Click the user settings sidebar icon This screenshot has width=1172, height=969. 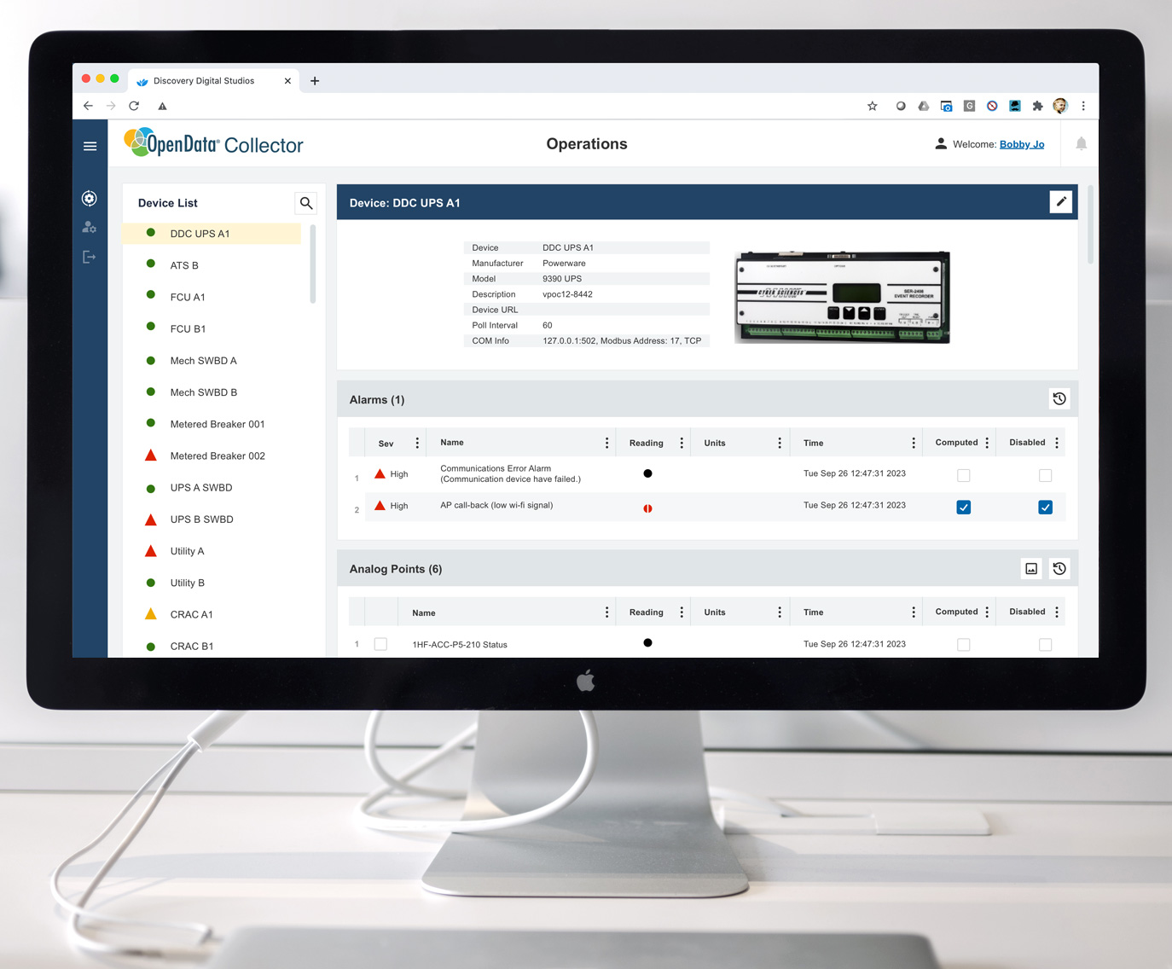(x=90, y=228)
